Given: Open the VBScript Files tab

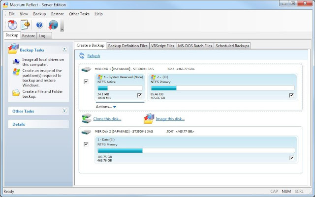Looking at the screenshot, I should pyautogui.click(x=162, y=46).
